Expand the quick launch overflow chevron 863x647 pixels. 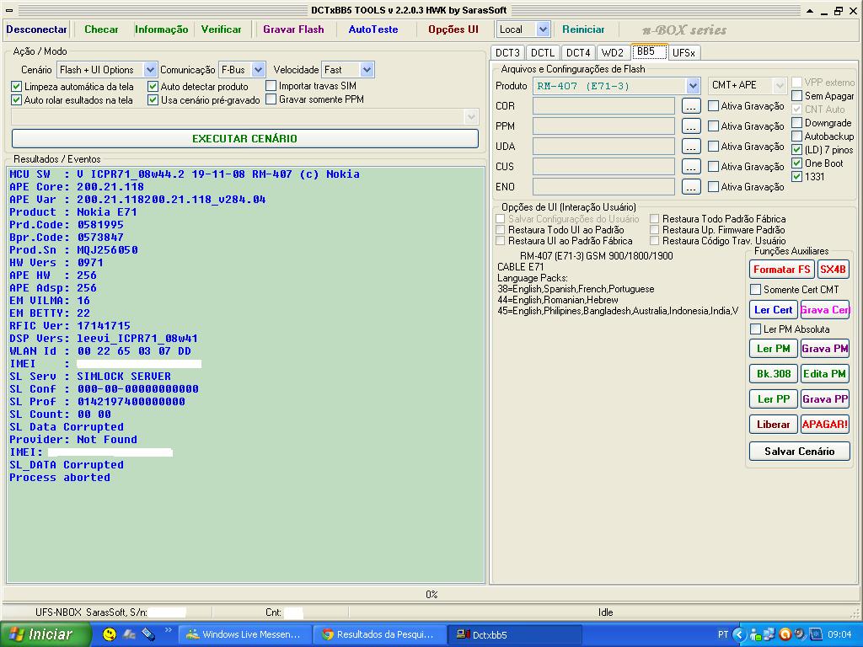pos(168,630)
